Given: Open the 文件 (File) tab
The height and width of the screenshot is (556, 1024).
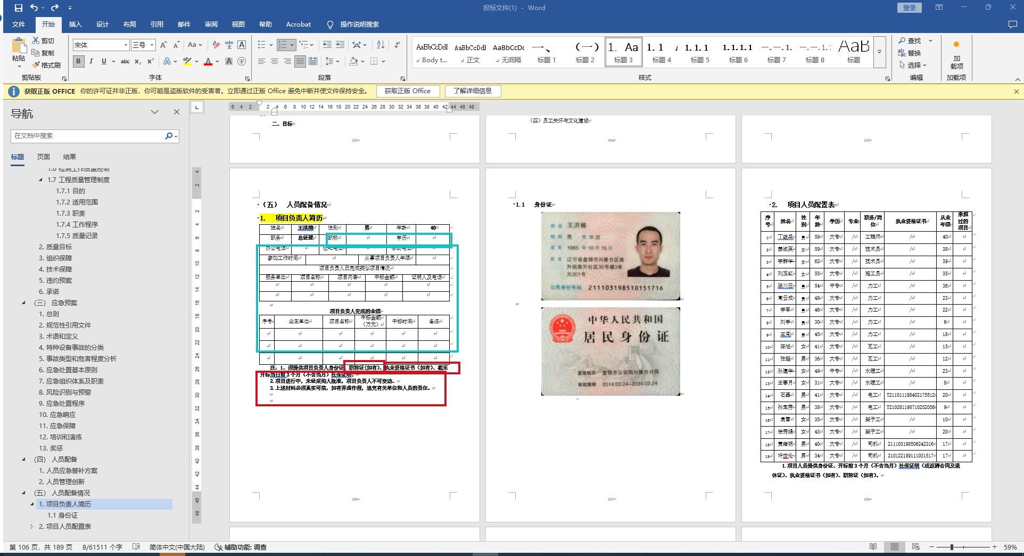Looking at the screenshot, I should coord(19,24).
